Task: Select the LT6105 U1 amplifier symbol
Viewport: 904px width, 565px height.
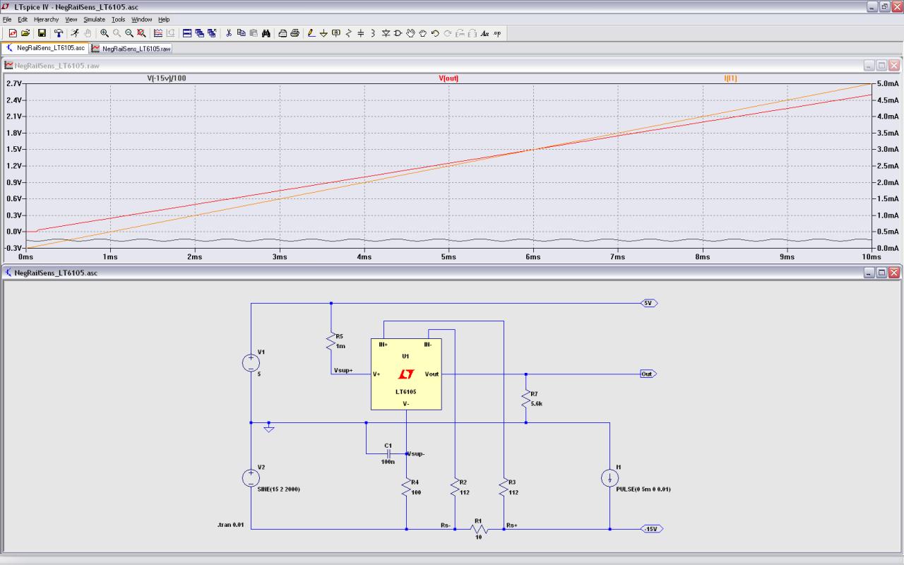Action: [x=406, y=374]
